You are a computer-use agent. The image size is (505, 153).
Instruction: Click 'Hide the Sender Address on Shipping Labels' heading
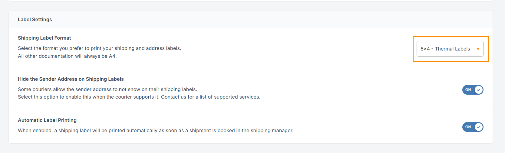click(71, 79)
